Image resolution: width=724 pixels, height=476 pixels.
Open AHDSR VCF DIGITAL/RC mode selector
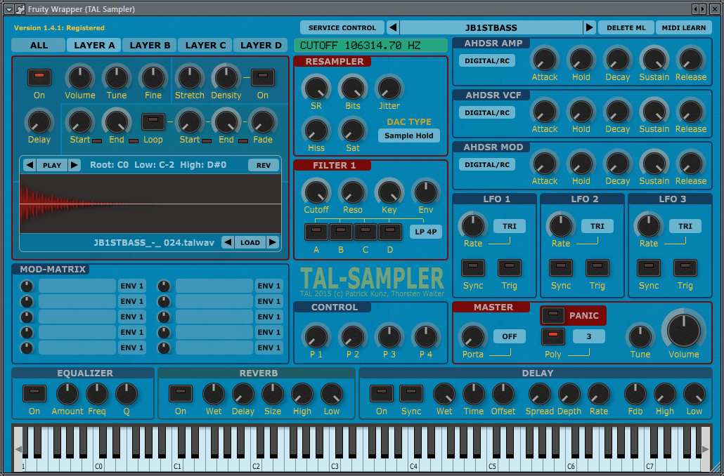486,112
